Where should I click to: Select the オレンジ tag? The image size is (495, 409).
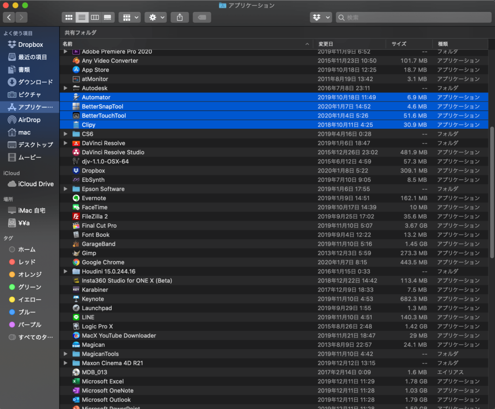coord(29,275)
